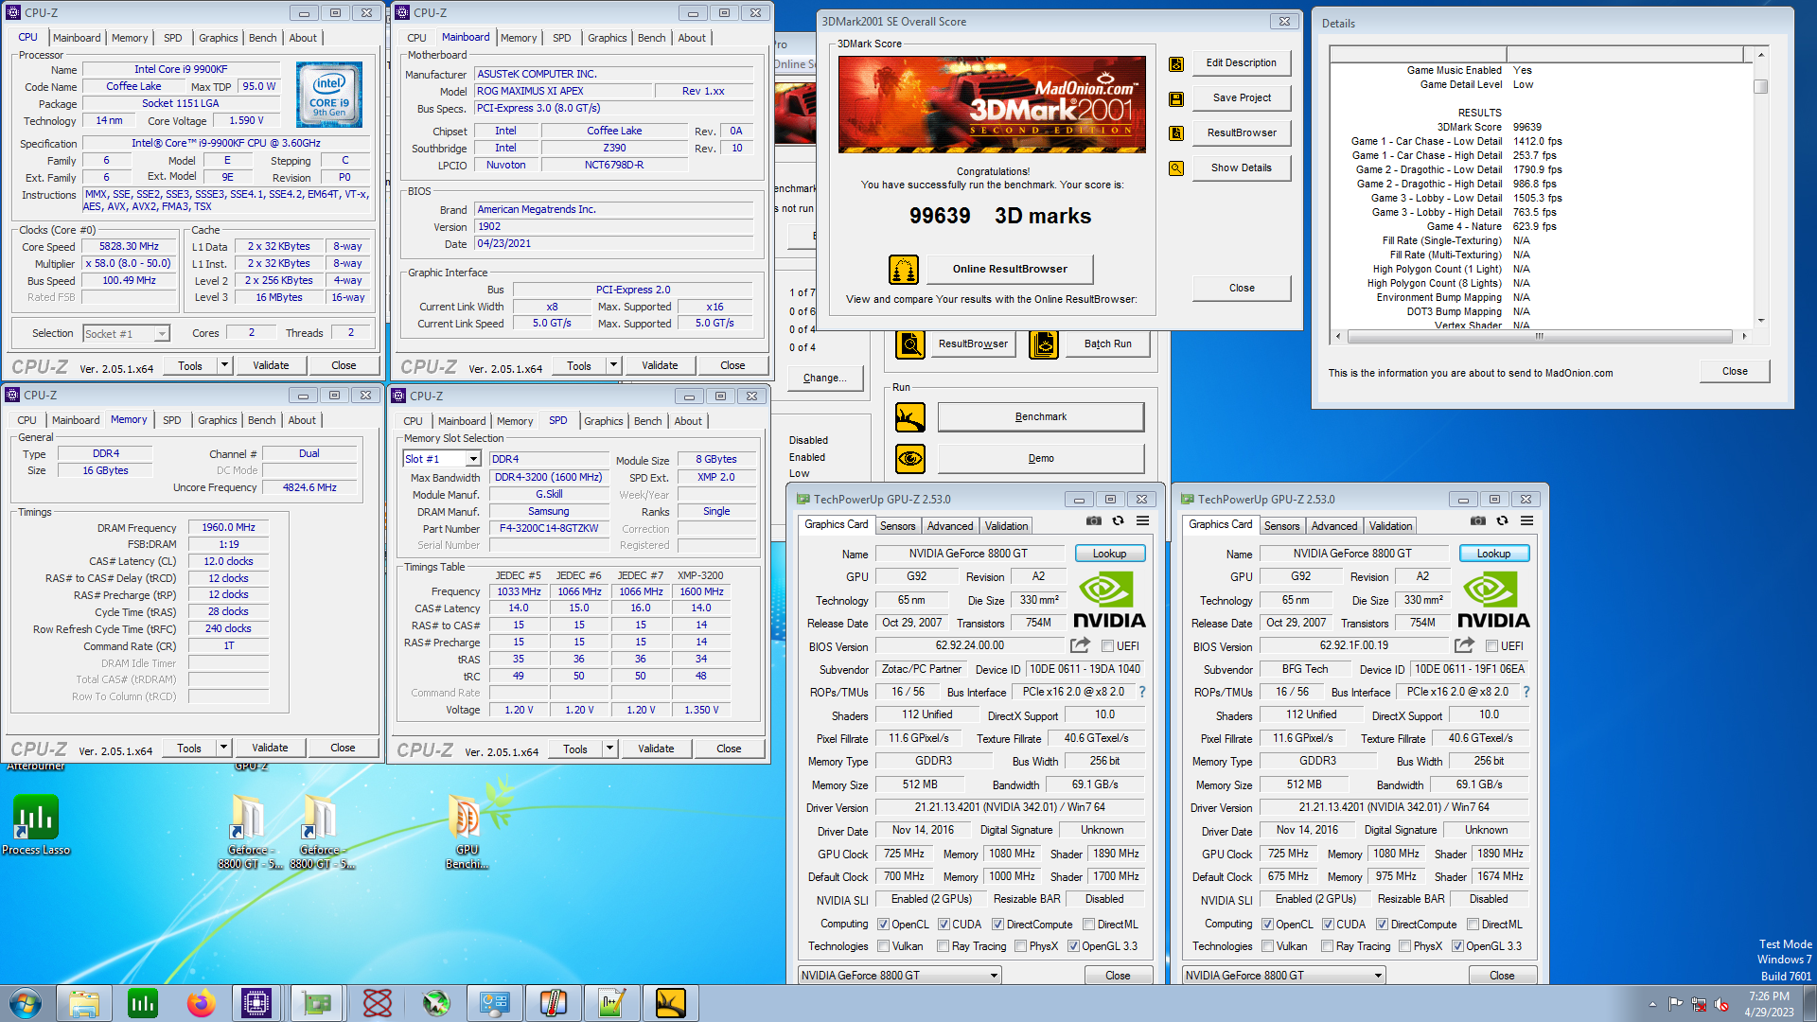
Task: Open hamburger menu in left GPU-Z
Action: pos(1142,521)
